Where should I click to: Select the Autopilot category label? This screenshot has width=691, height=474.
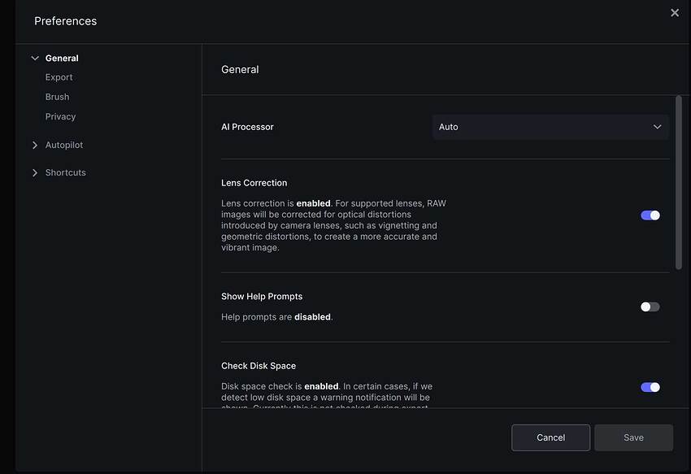click(x=64, y=145)
